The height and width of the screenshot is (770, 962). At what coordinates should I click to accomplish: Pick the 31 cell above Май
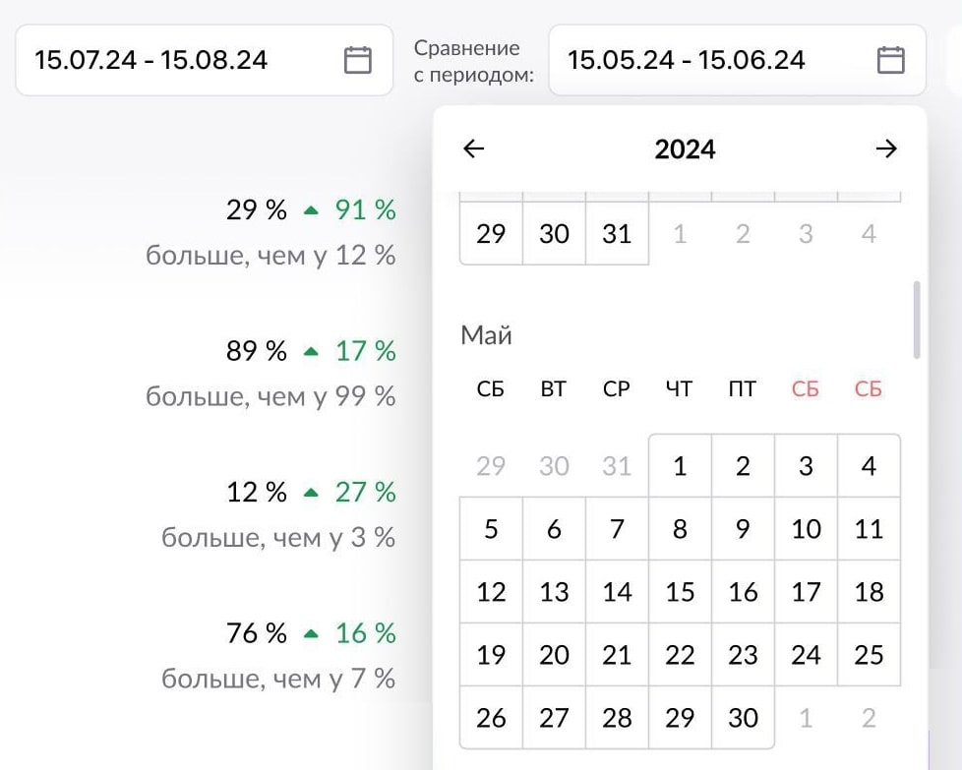pos(617,234)
